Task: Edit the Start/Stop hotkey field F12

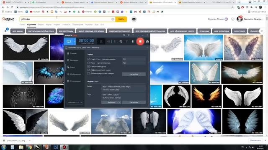Action: (x=134, y=59)
